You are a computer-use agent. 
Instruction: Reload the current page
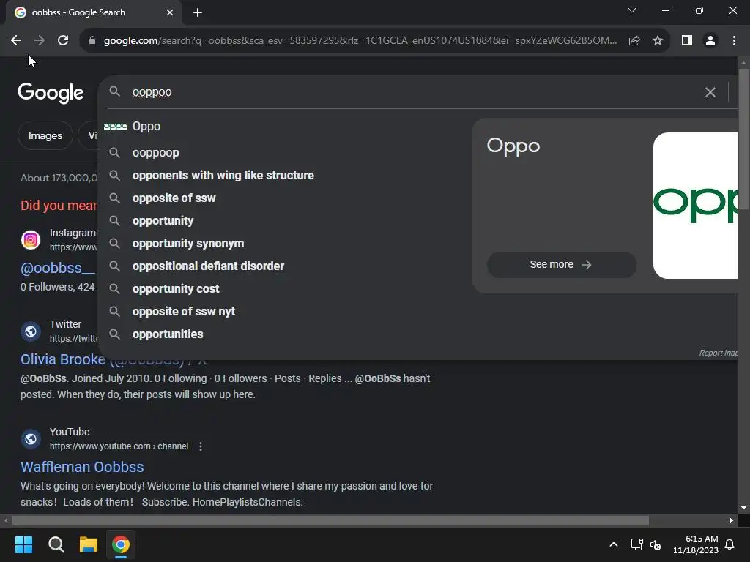tap(63, 41)
